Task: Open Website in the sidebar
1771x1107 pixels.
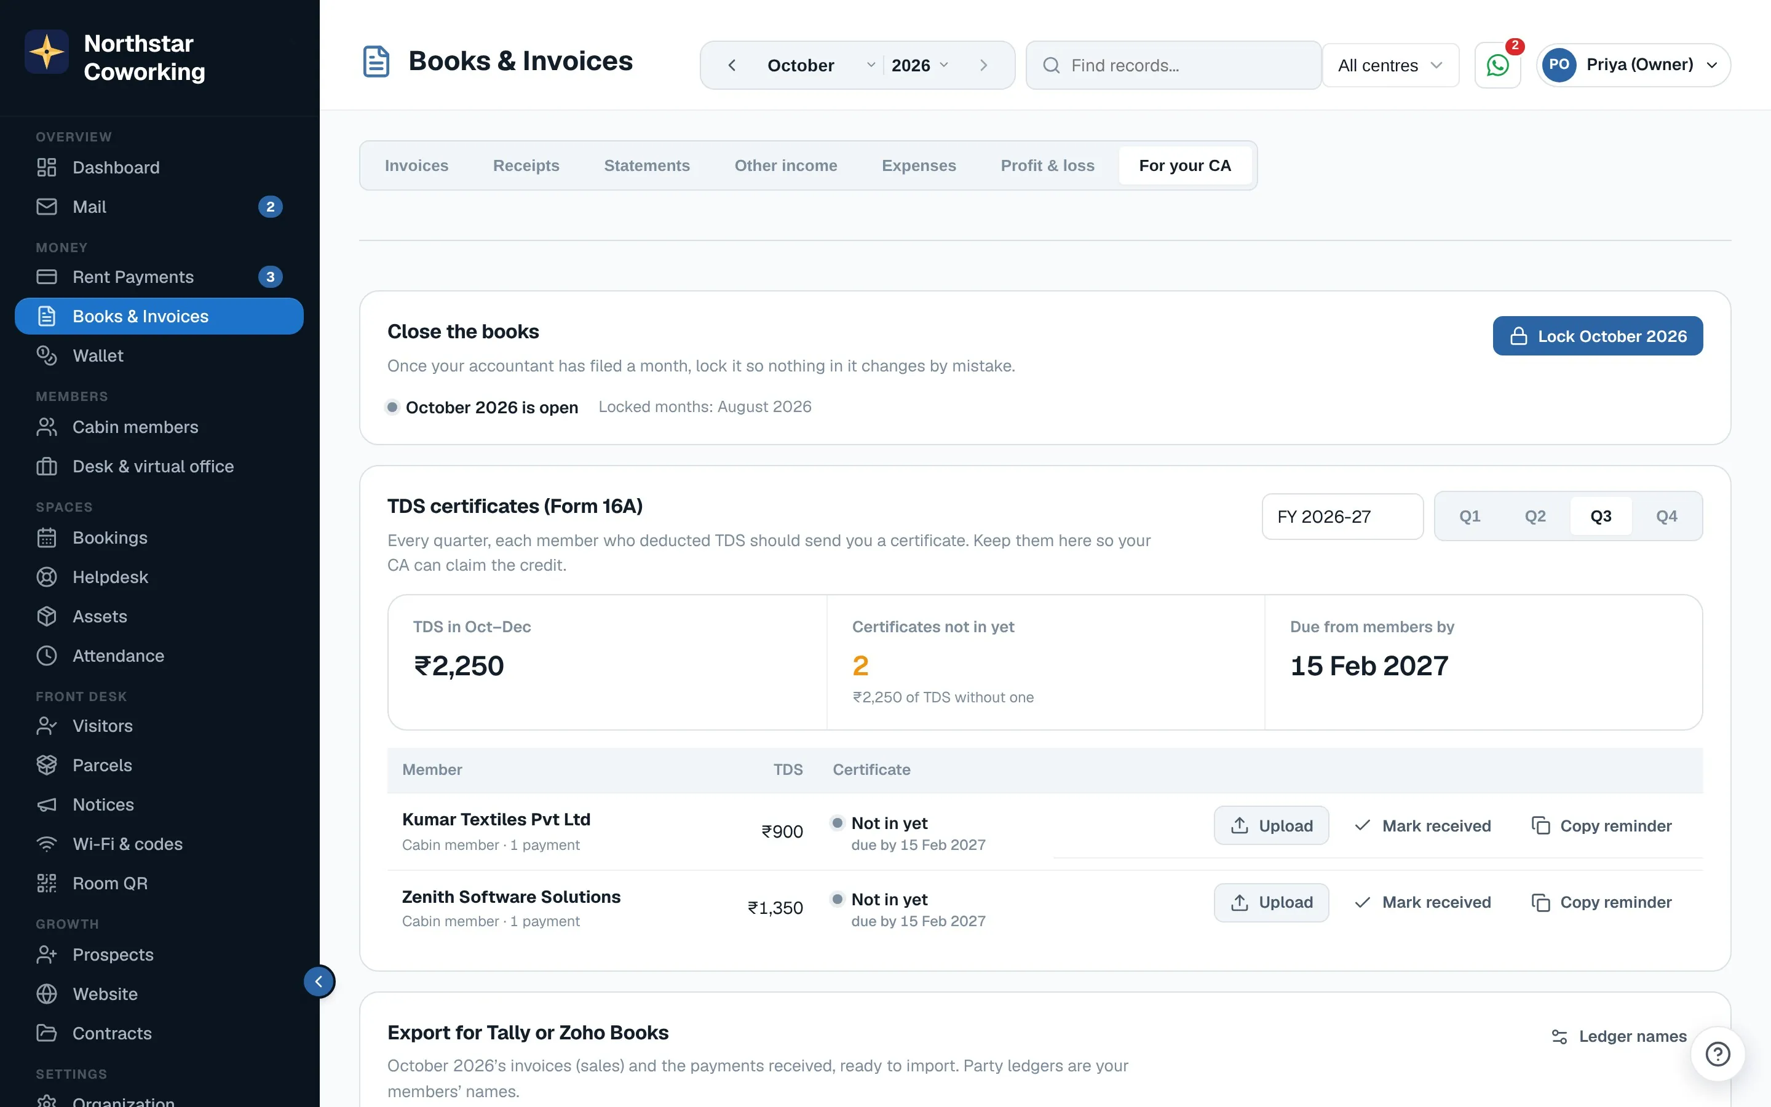Action: coord(159,994)
